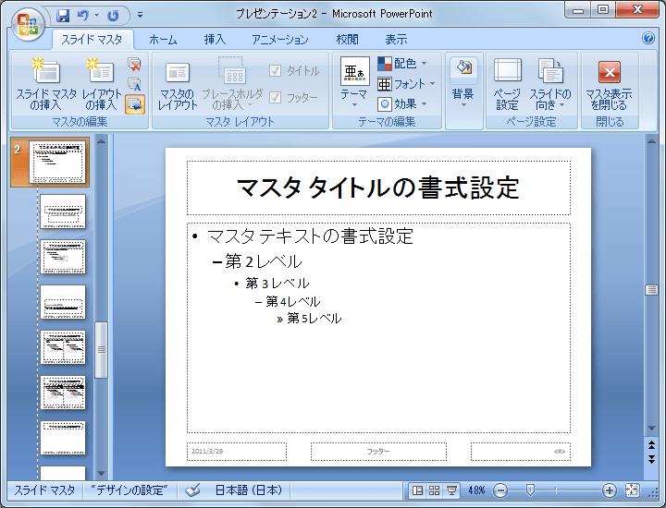
Task: Select the フッター footer placeholder
Action: [378, 451]
